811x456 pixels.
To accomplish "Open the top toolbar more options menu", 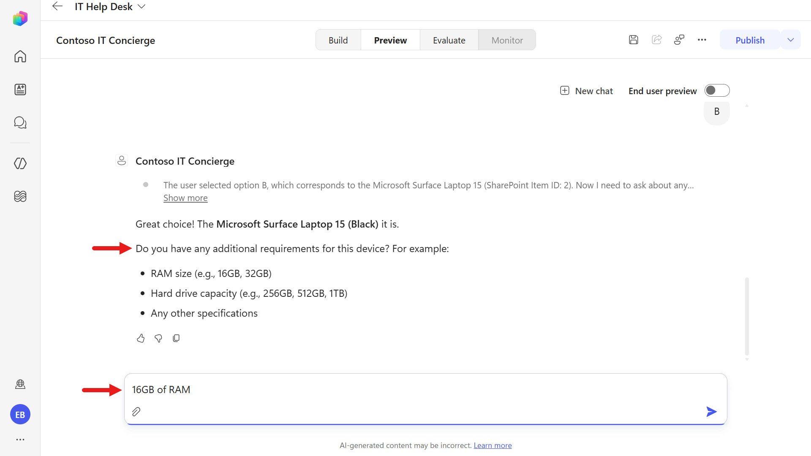I will pyautogui.click(x=702, y=40).
